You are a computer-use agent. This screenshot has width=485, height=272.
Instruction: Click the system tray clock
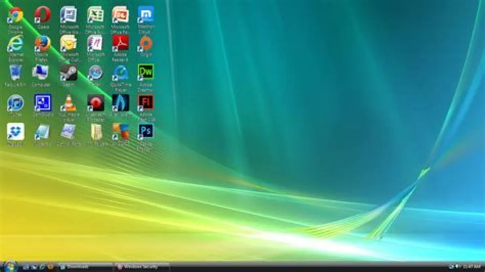click(471, 267)
